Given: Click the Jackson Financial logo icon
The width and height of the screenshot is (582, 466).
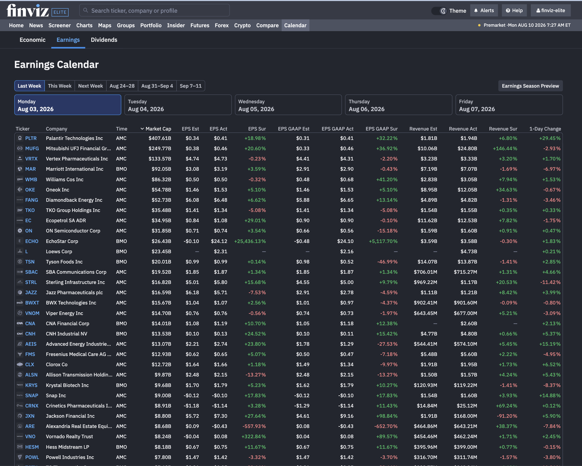Looking at the screenshot, I should 20,416.
